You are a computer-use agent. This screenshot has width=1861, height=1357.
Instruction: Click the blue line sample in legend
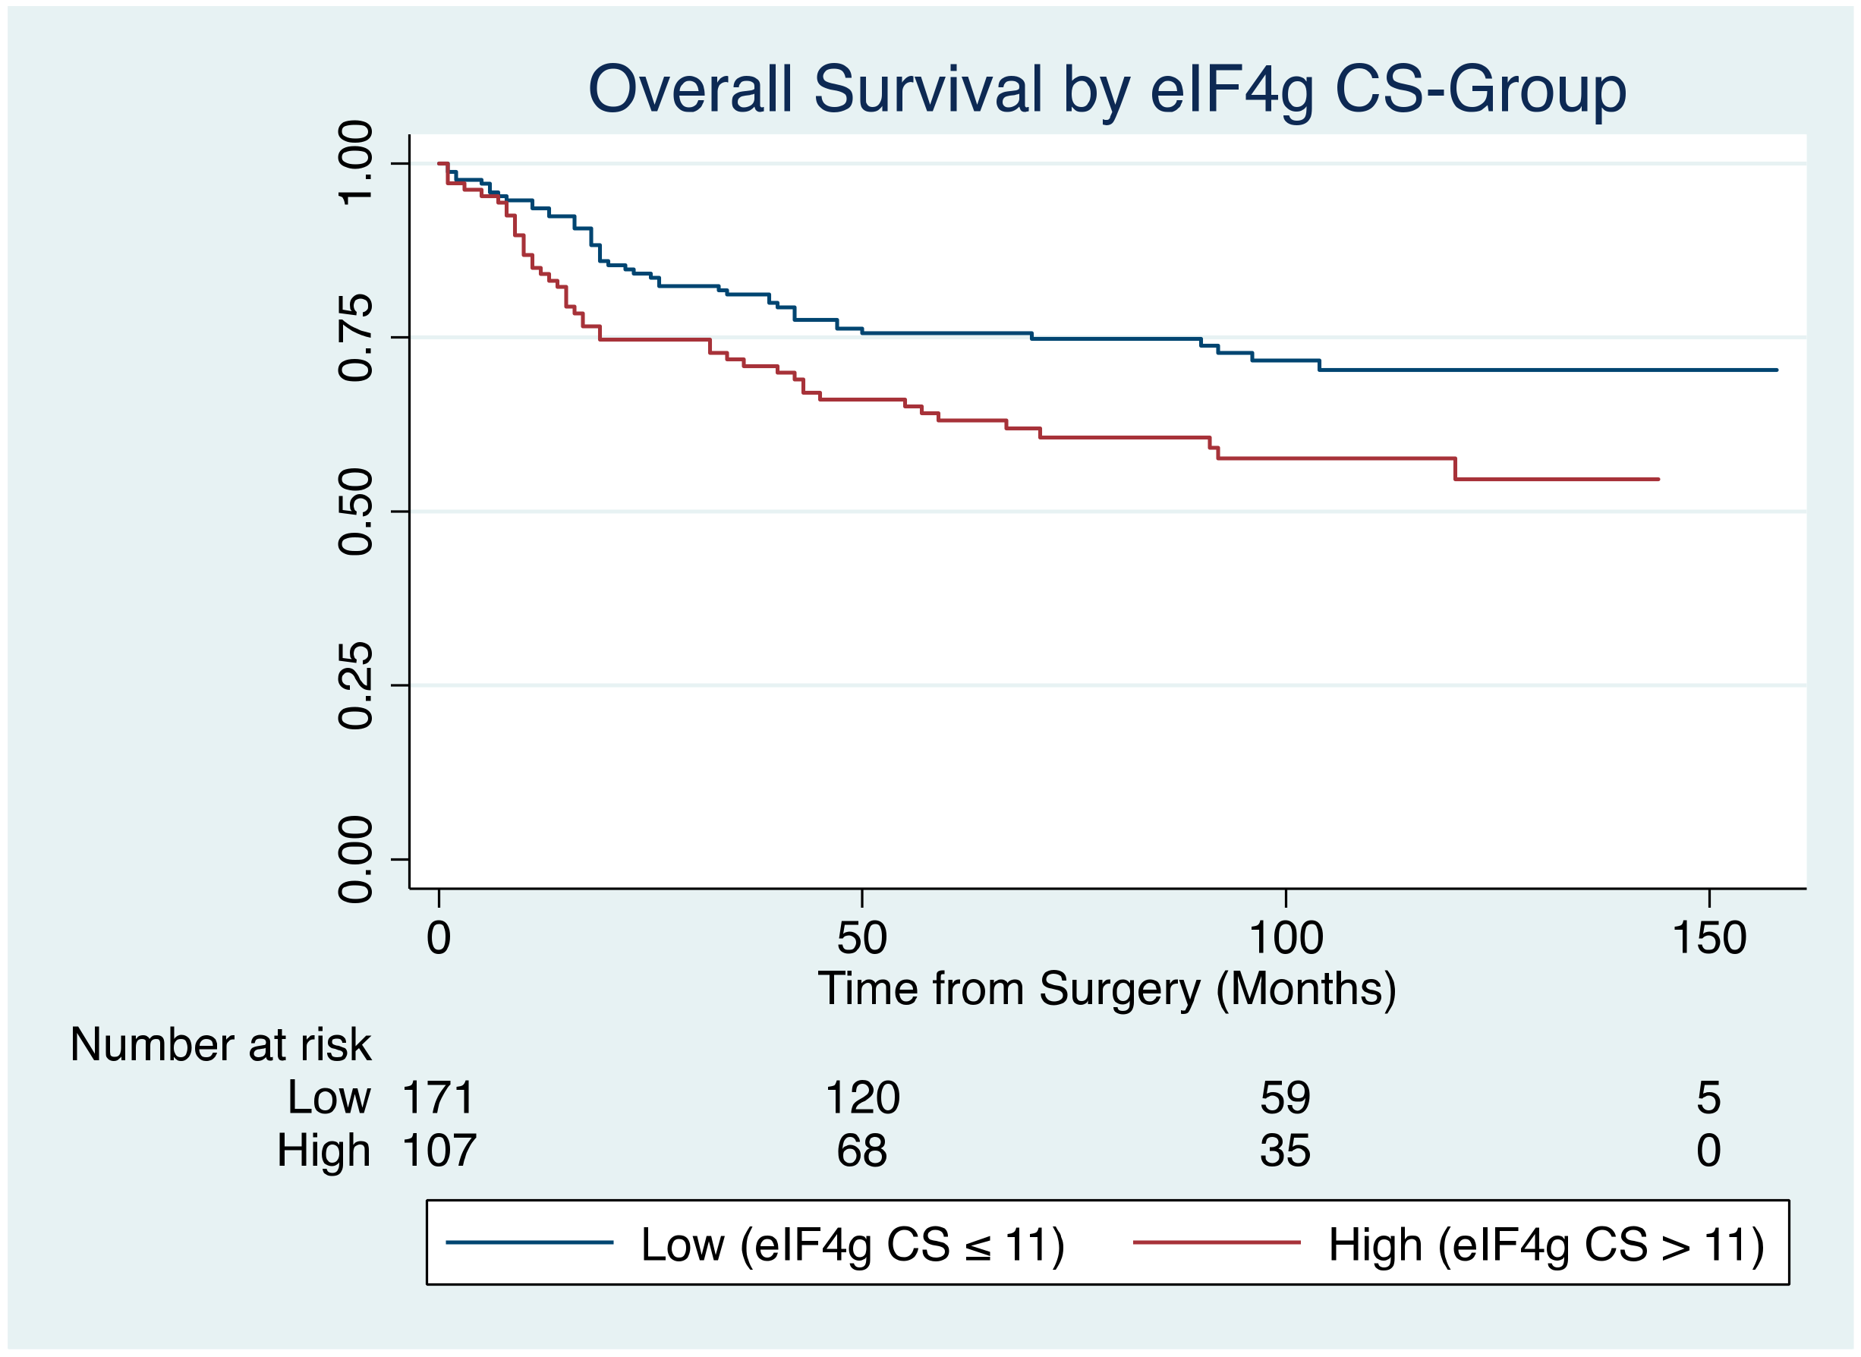tap(529, 1242)
